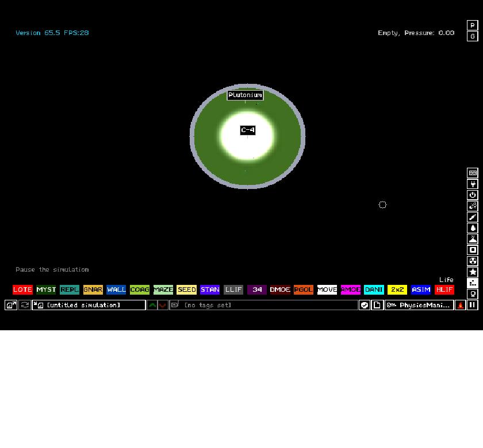Select the LLIF life element
Viewport: 483px width, 448px height.
point(233,289)
